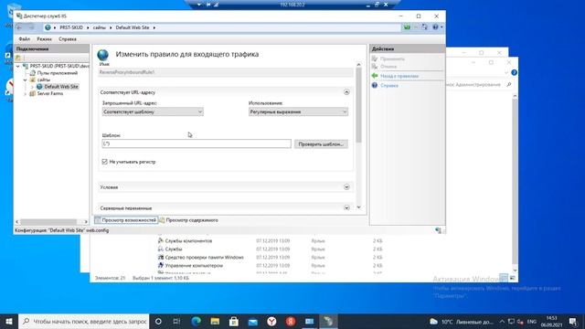Click the connections panel toolbar icon
This screenshot has width=585, height=329.
tap(18, 58)
